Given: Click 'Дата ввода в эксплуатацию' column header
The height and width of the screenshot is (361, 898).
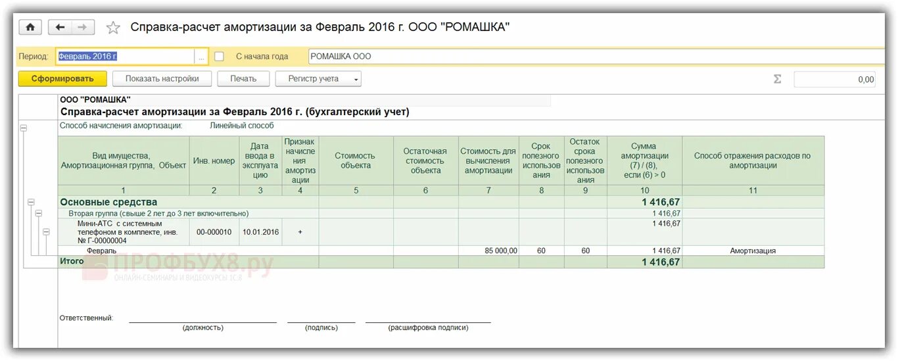Looking at the screenshot, I should (260, 160).
